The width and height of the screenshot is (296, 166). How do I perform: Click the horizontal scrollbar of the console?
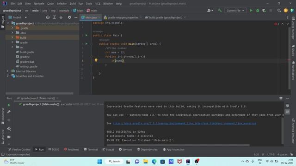click(x=178, y=145)
